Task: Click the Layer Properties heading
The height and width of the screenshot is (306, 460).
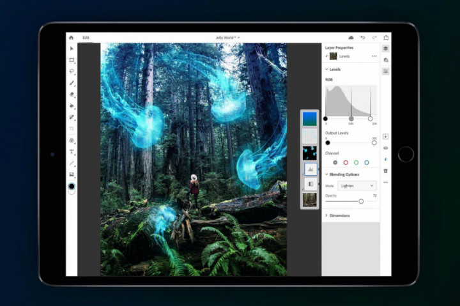Action: tap(339, 47)
